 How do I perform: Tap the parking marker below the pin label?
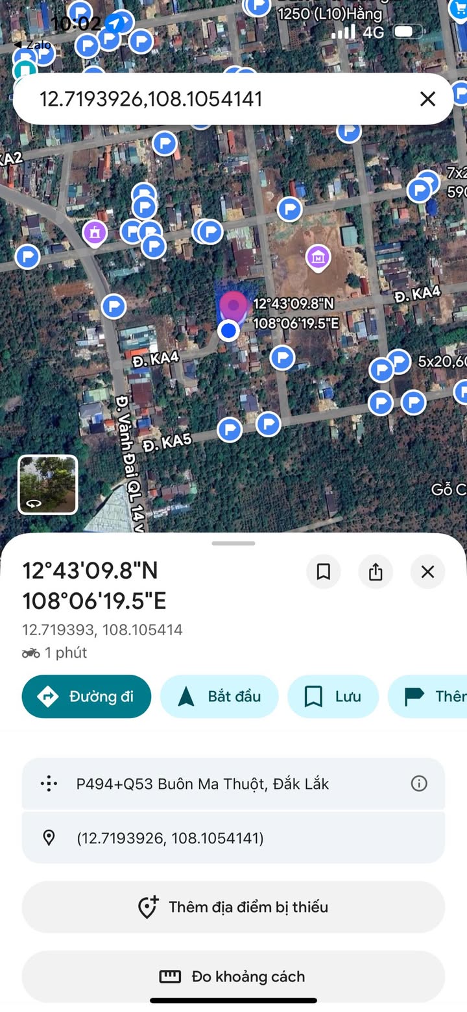282,357
